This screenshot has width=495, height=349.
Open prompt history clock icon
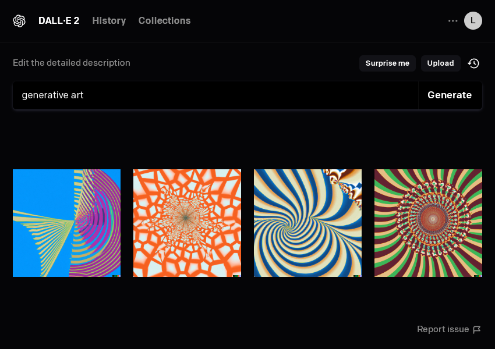point(473,63)
